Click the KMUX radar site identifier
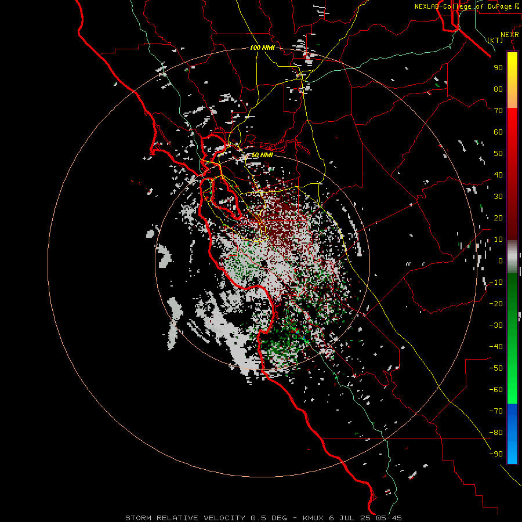This screenshot has width=522, height=522. pyautogui.click(x=313, y=518)
